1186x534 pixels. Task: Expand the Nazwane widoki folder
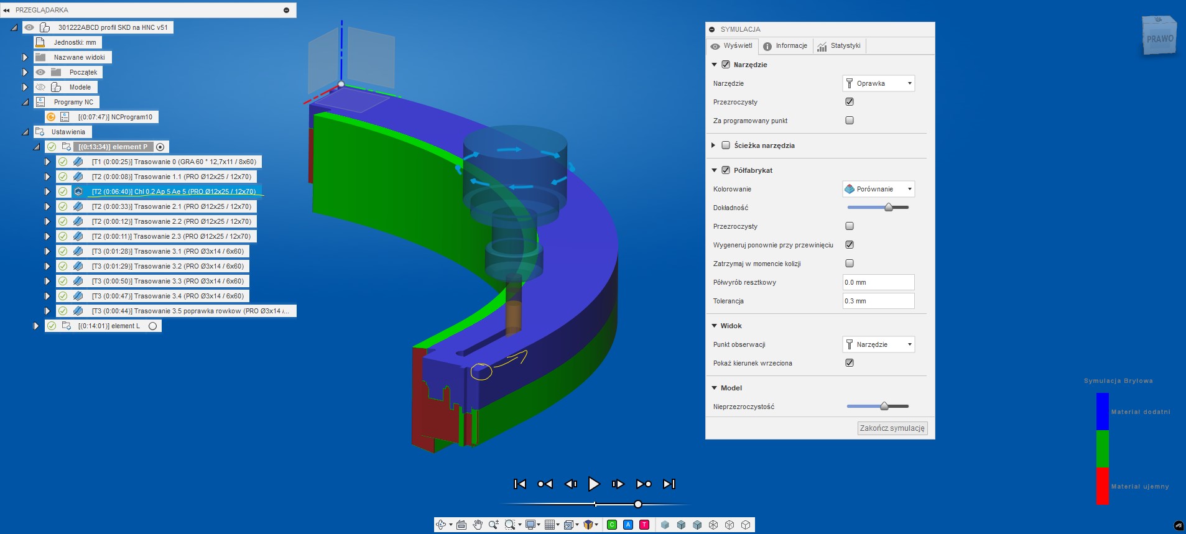coord(25,57)
